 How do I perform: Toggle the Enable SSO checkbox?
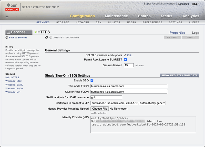pos(92,80)
